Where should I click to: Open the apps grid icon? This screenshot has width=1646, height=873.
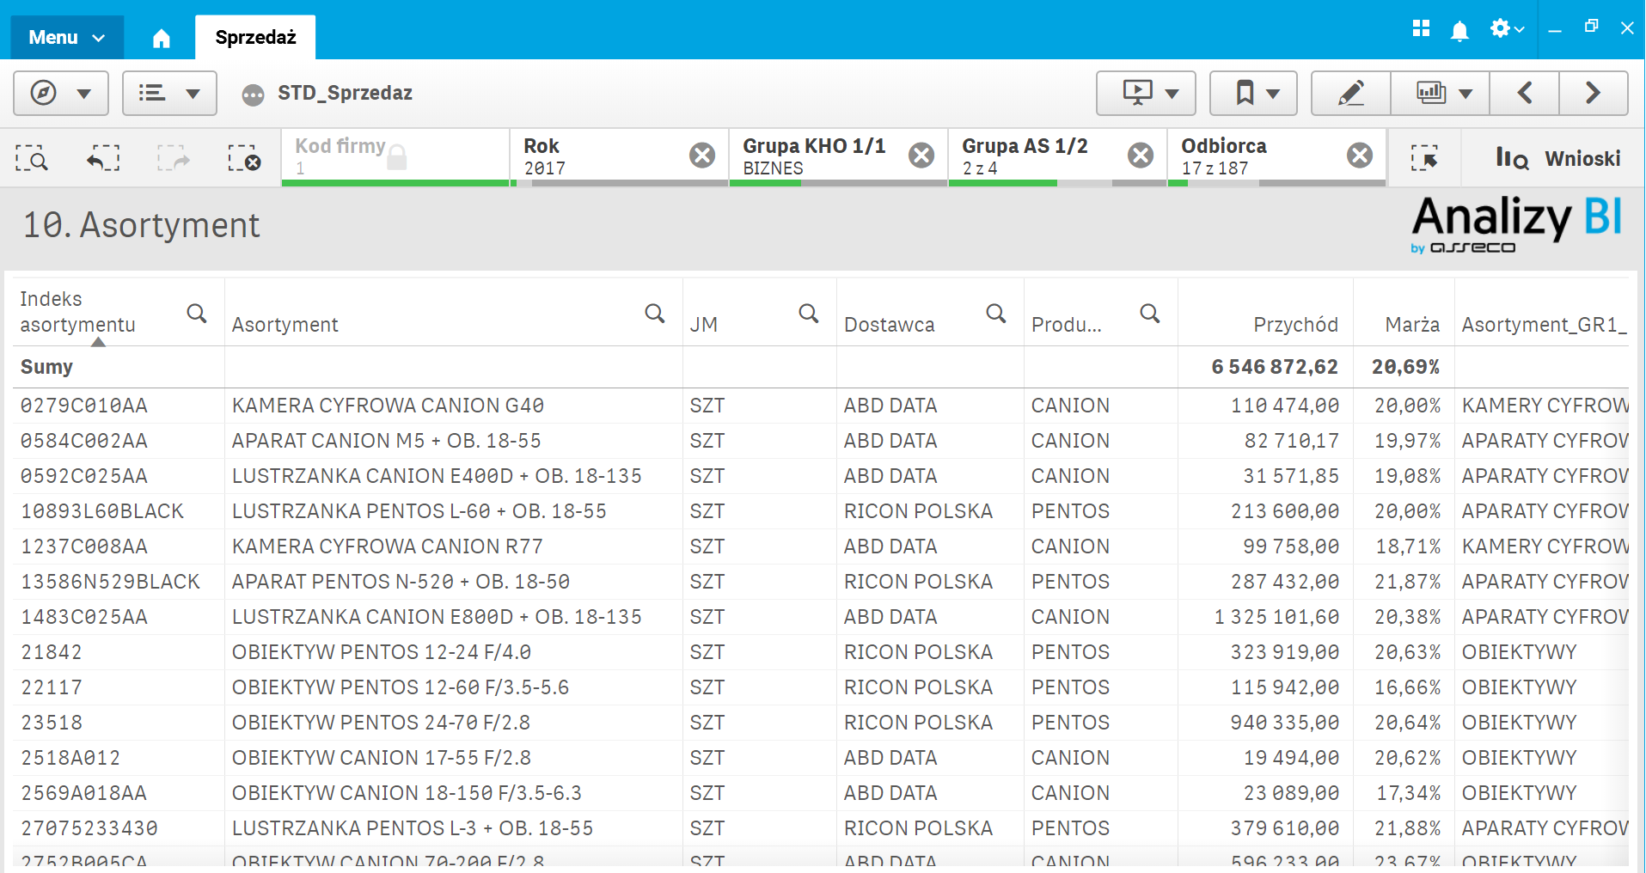(1421, 28)
